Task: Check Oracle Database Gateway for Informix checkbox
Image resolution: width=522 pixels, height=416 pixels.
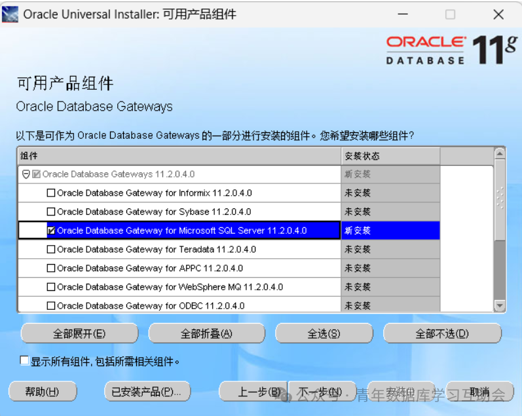Action: point(51,193)
